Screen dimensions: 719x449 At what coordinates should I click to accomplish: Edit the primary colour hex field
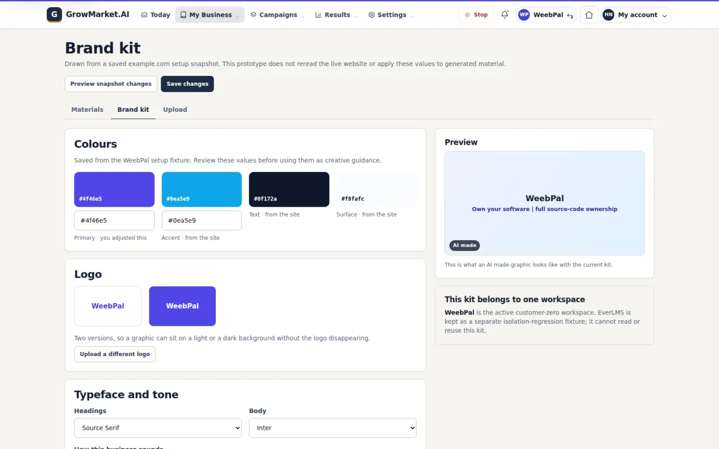coord(114,220)
